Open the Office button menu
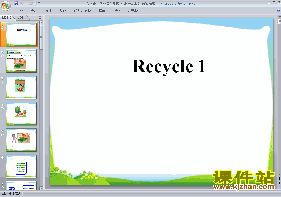 pyautogui.click(x=6, y=6)
